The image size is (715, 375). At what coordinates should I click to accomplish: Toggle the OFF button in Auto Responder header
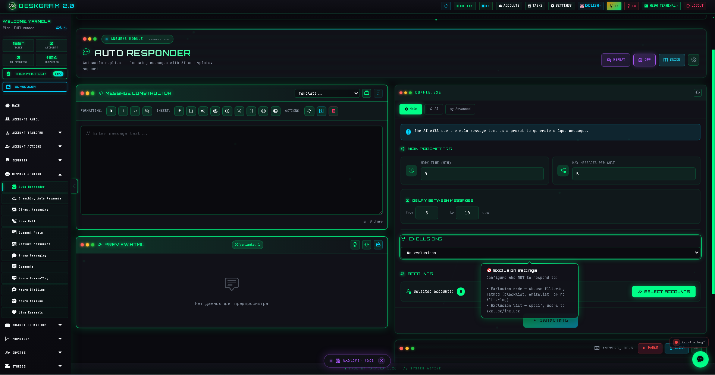click(x=644, y=60)
